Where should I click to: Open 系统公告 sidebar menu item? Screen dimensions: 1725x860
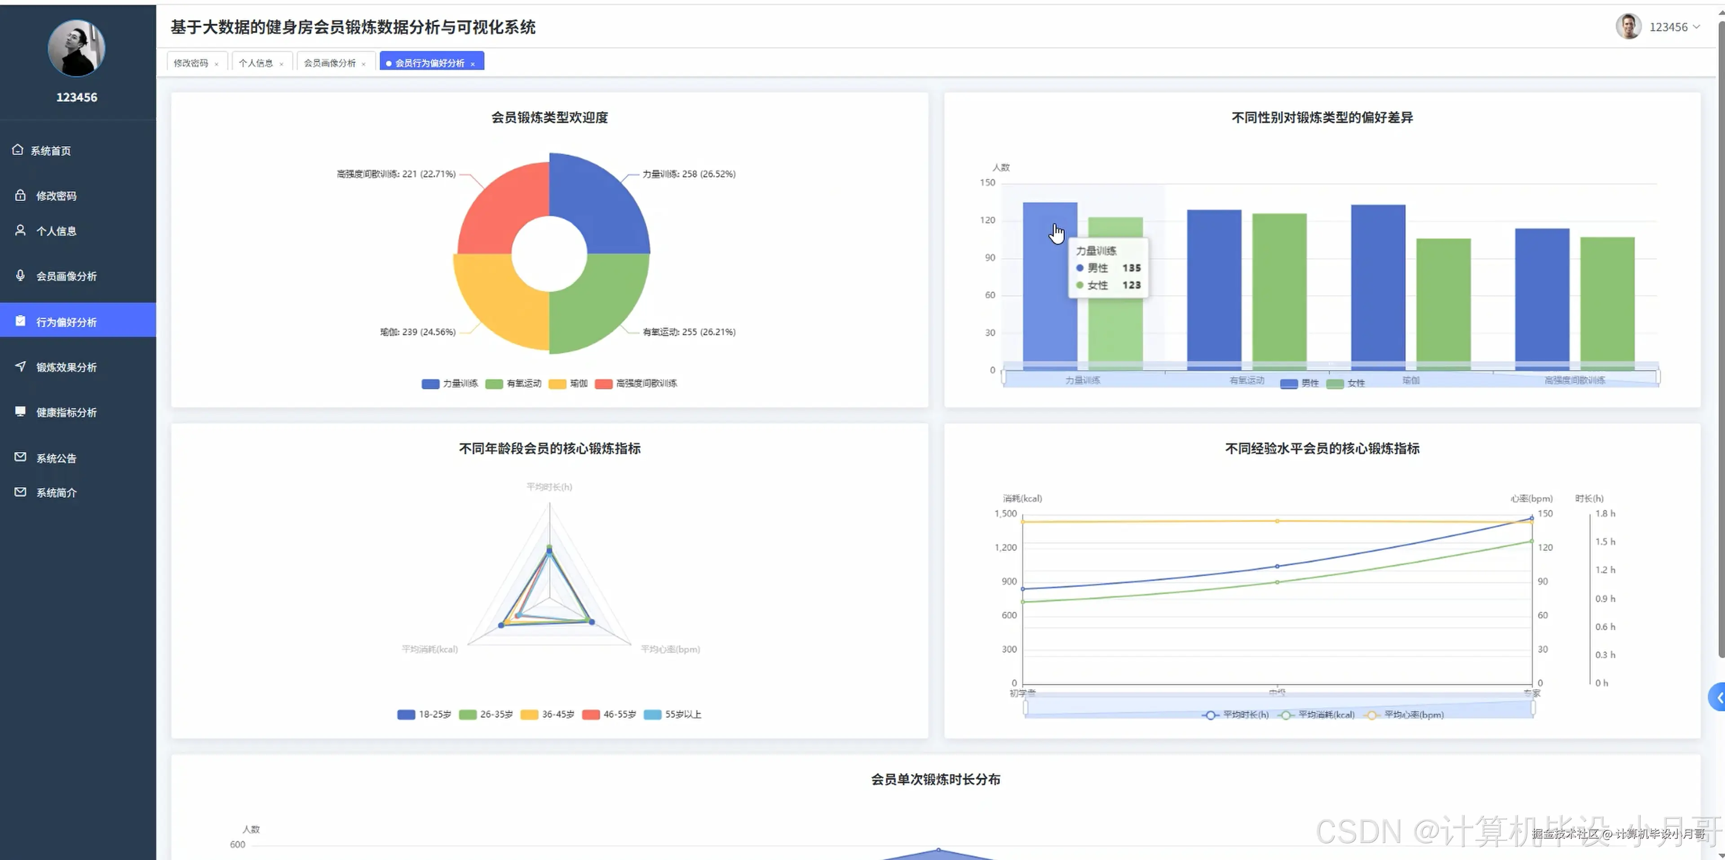[78, 458]
